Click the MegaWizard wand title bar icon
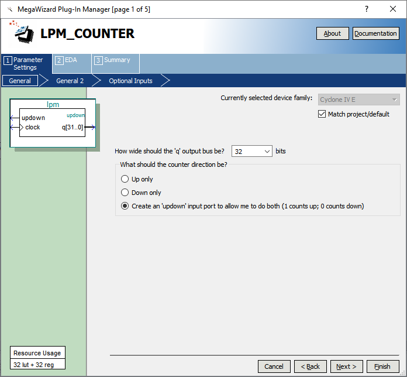This screenshot has height=377, width=407. [x=10, y=9]
